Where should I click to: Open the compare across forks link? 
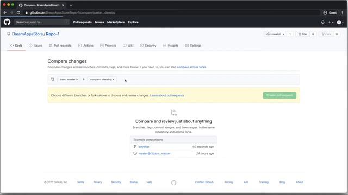pos(191,67)
